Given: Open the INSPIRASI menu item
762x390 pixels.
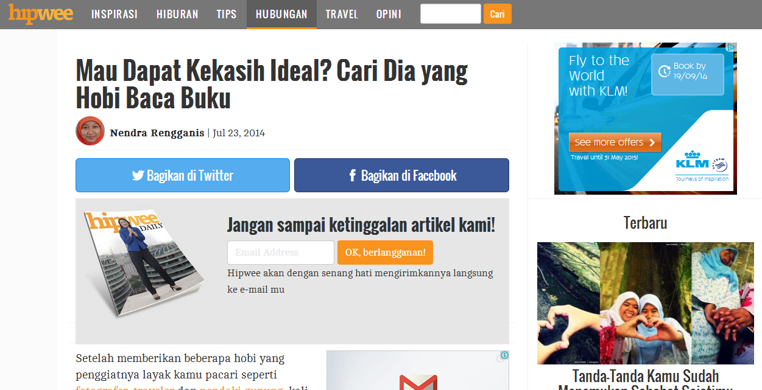Looking at the screenshot, I should coord(115,14).
